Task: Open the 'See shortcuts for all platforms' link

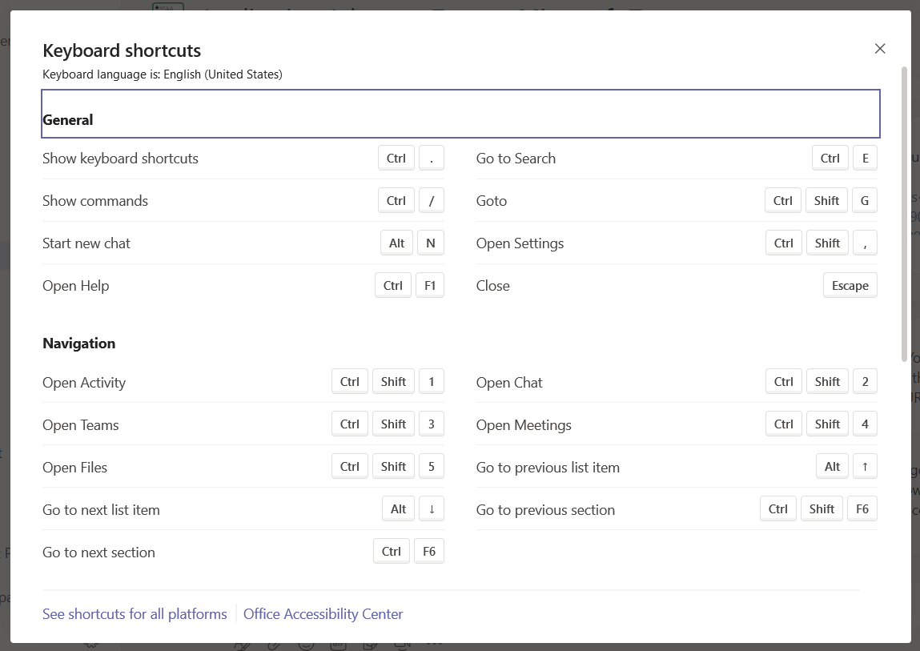Action: coord(135,614)
